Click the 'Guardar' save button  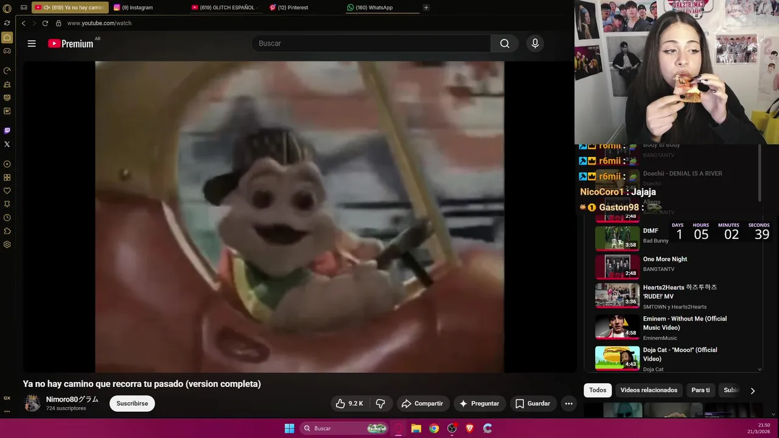533,403
